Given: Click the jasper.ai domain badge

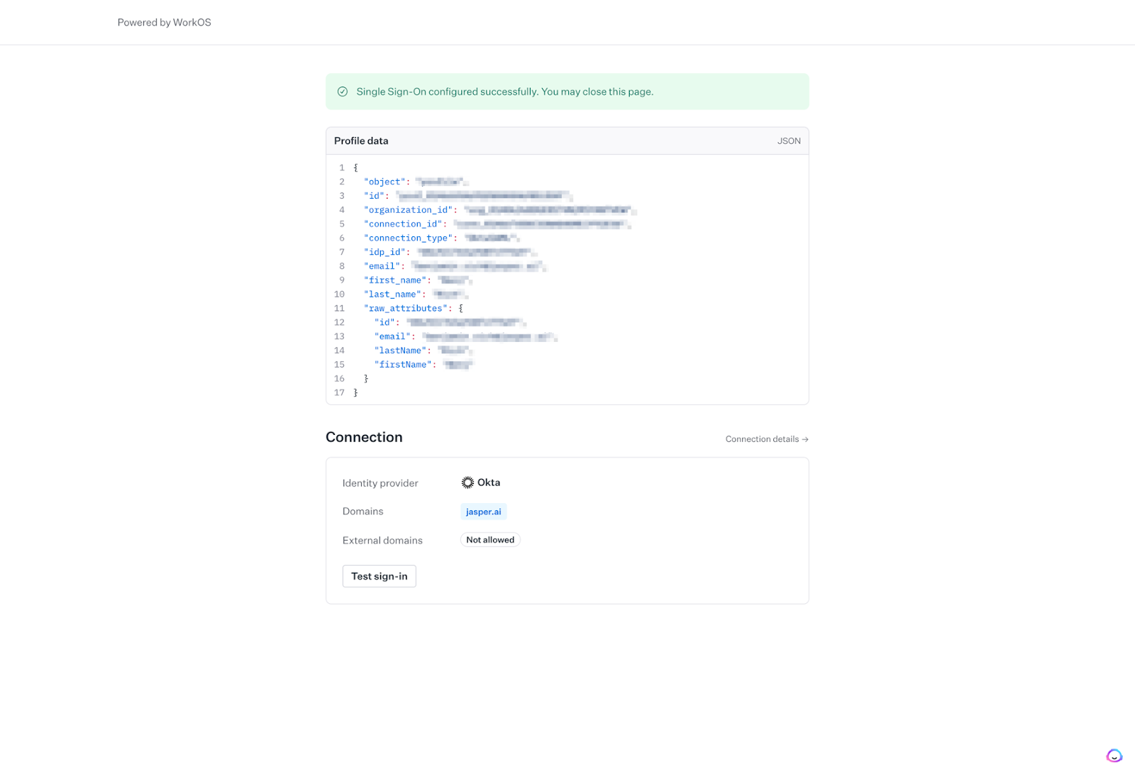Looking at the screenshot, I should click(x=483, y=512).
